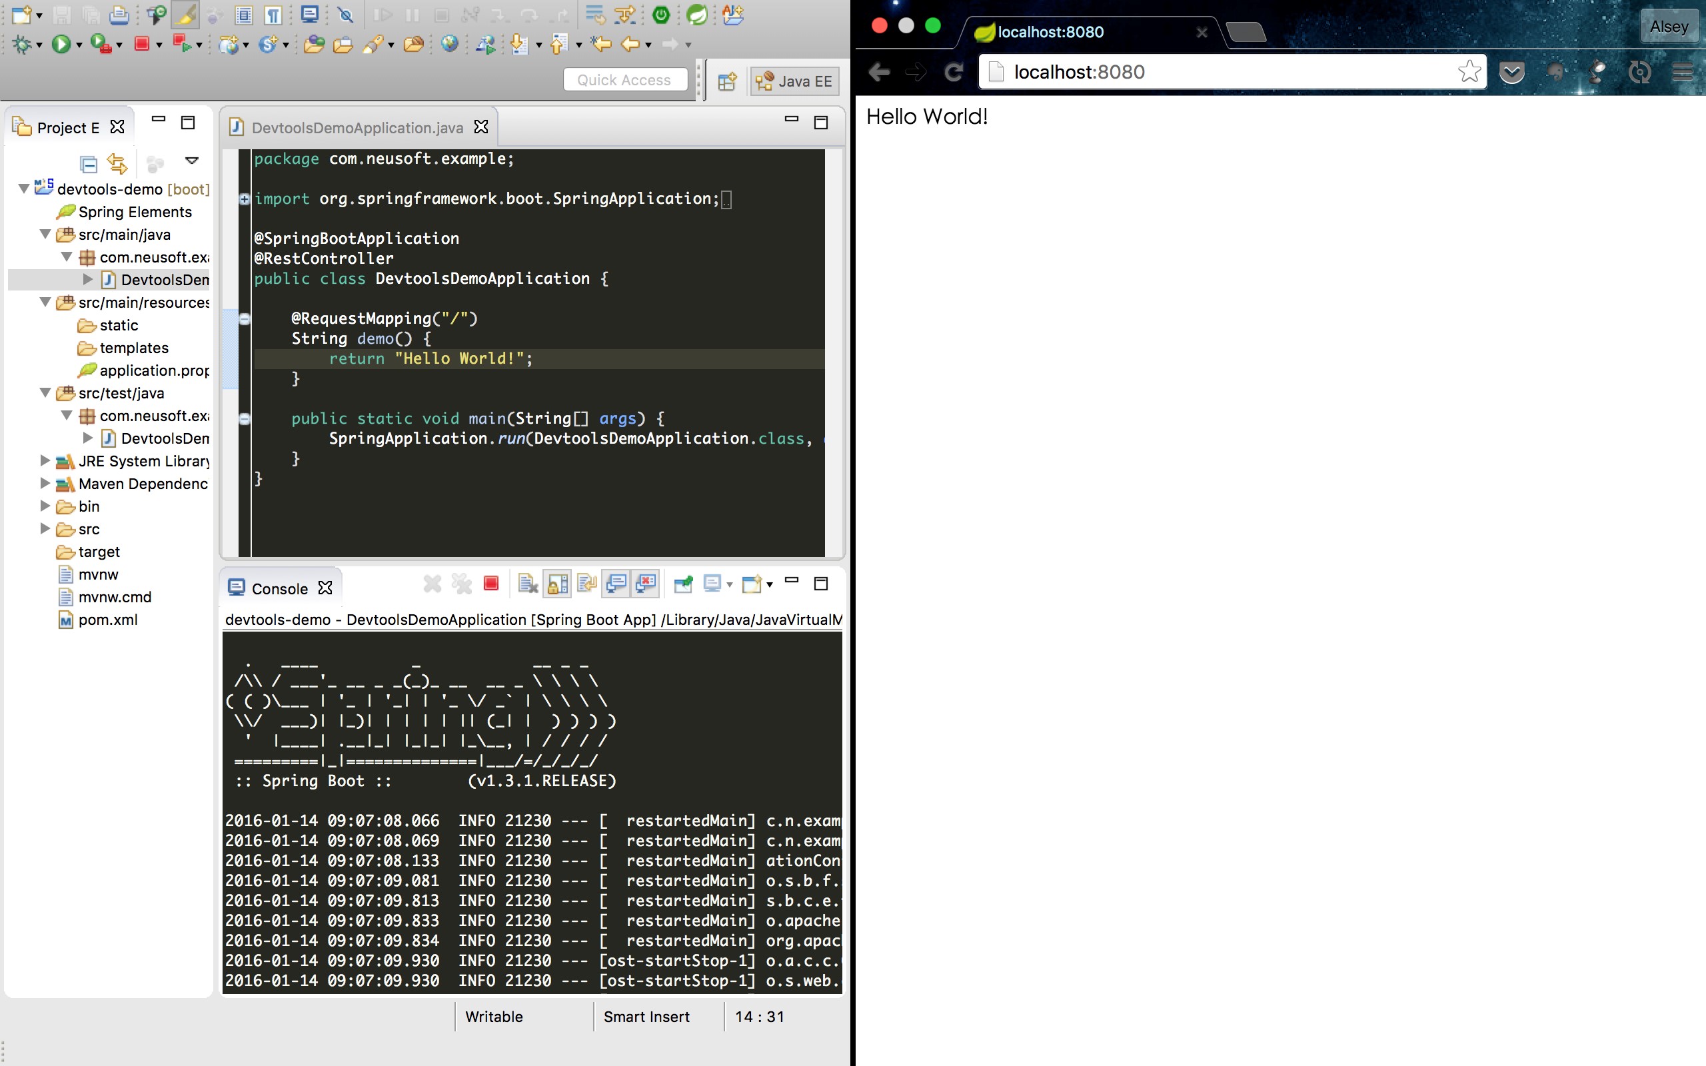Click the Open Web Browser globe icon
1706x1066 pixels.
(449, 45)
